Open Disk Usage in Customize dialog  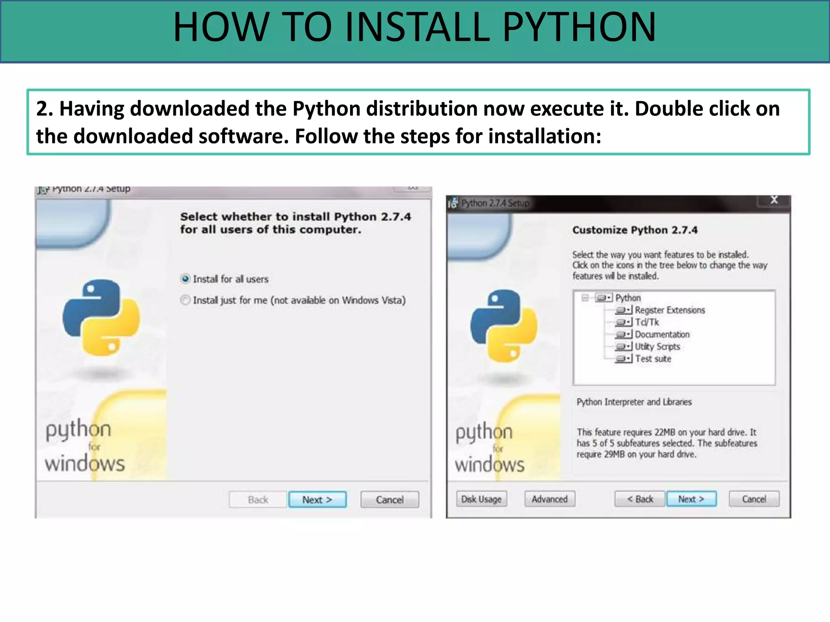(x=481, y=499)
